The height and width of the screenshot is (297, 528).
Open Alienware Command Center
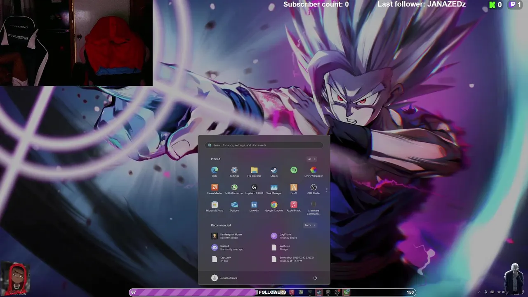click(x=313, y=208)
